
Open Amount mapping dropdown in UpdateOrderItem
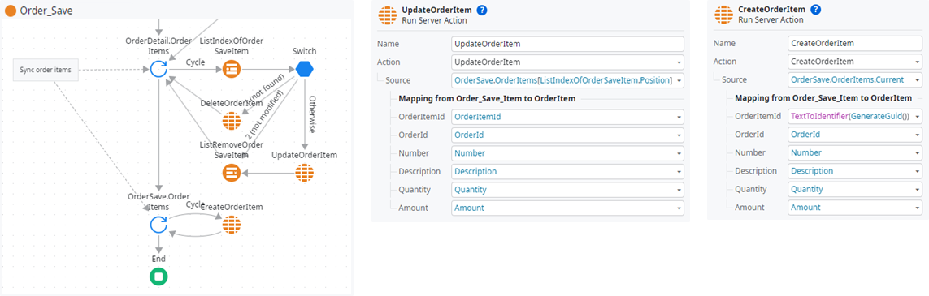point(567,208)
